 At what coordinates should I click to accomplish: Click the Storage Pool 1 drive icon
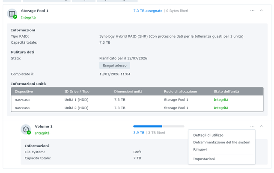(x=12, y=14)
